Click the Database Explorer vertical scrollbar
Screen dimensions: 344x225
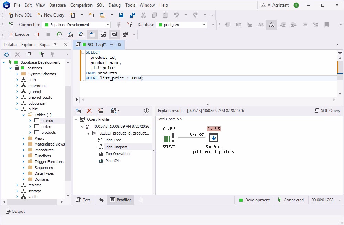click(x=68, y=133)
